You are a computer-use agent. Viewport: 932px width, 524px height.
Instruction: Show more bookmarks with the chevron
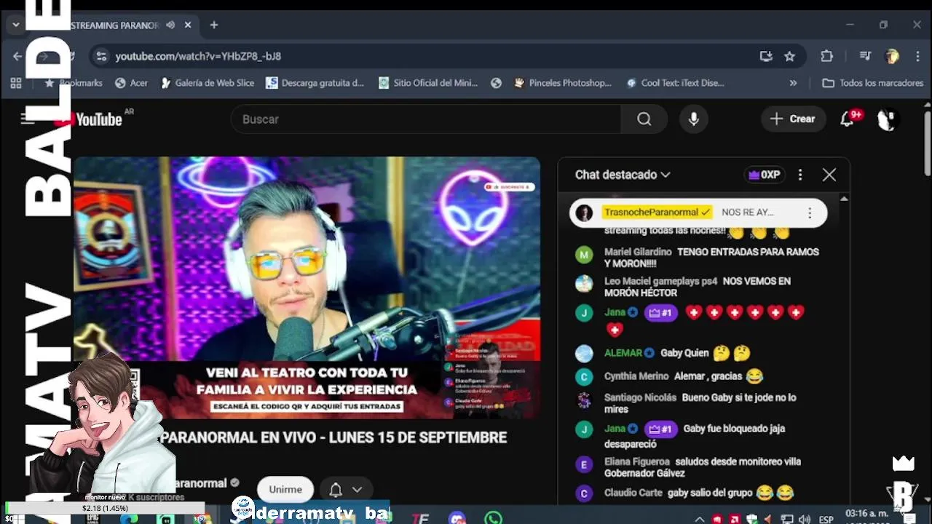pos(793,83)
